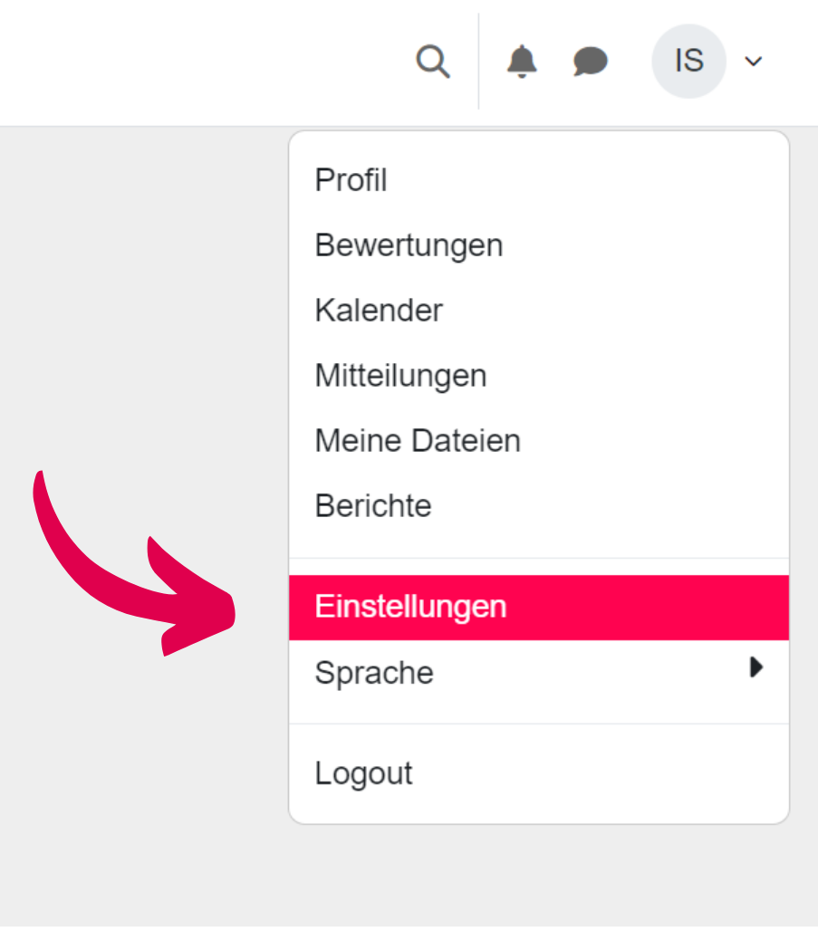Open Berichte from the menu
Image resolution: width=818 pixels, height=930 pixels.
pyautogui.click(x=372, y=505)
